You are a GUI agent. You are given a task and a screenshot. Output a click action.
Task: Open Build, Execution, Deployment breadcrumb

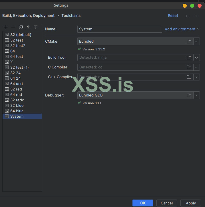tap(29, 15)
